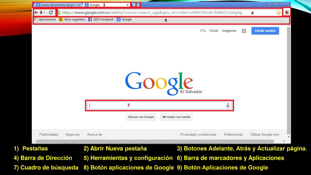
Task: Open the Google bookmark in bookmarks bar
Action: [124, 19]
